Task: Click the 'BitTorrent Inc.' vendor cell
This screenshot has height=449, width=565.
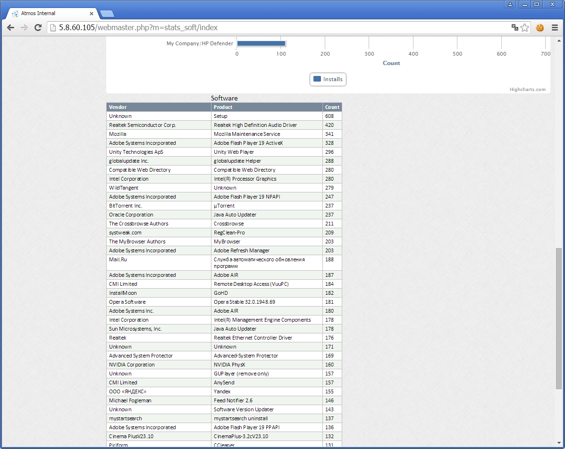Action: [159, 206]
